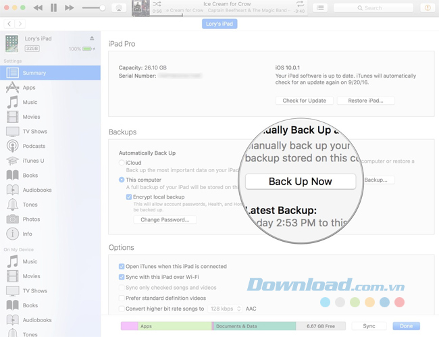
Task: Click Music icon under On My Device
Action: pos(13,261)
